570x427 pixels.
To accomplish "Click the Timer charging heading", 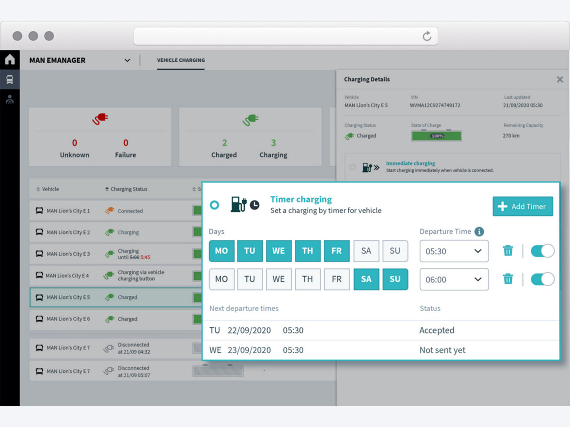I will coord(301,199).
